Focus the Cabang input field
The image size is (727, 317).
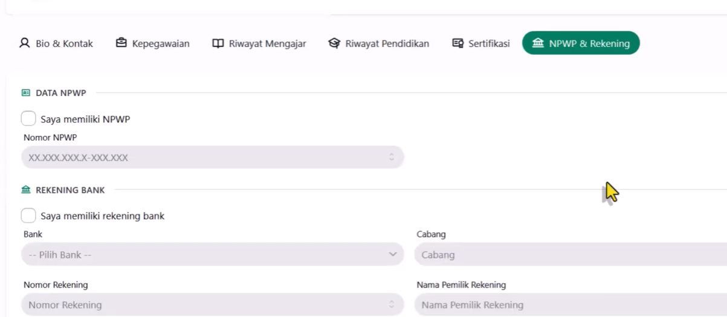568,255
